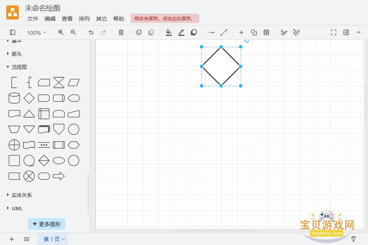Image resolution: width=368 pixels, height=245 pixels.
Task: Select the document wavy-bottom shape
Action: [14, 114]
